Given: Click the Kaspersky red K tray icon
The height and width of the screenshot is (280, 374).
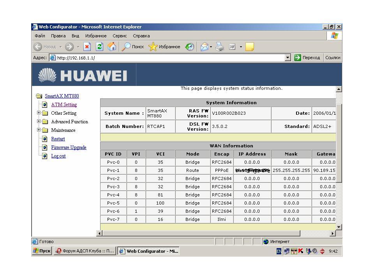Looking at the screenshot, I should pos(301,251).
